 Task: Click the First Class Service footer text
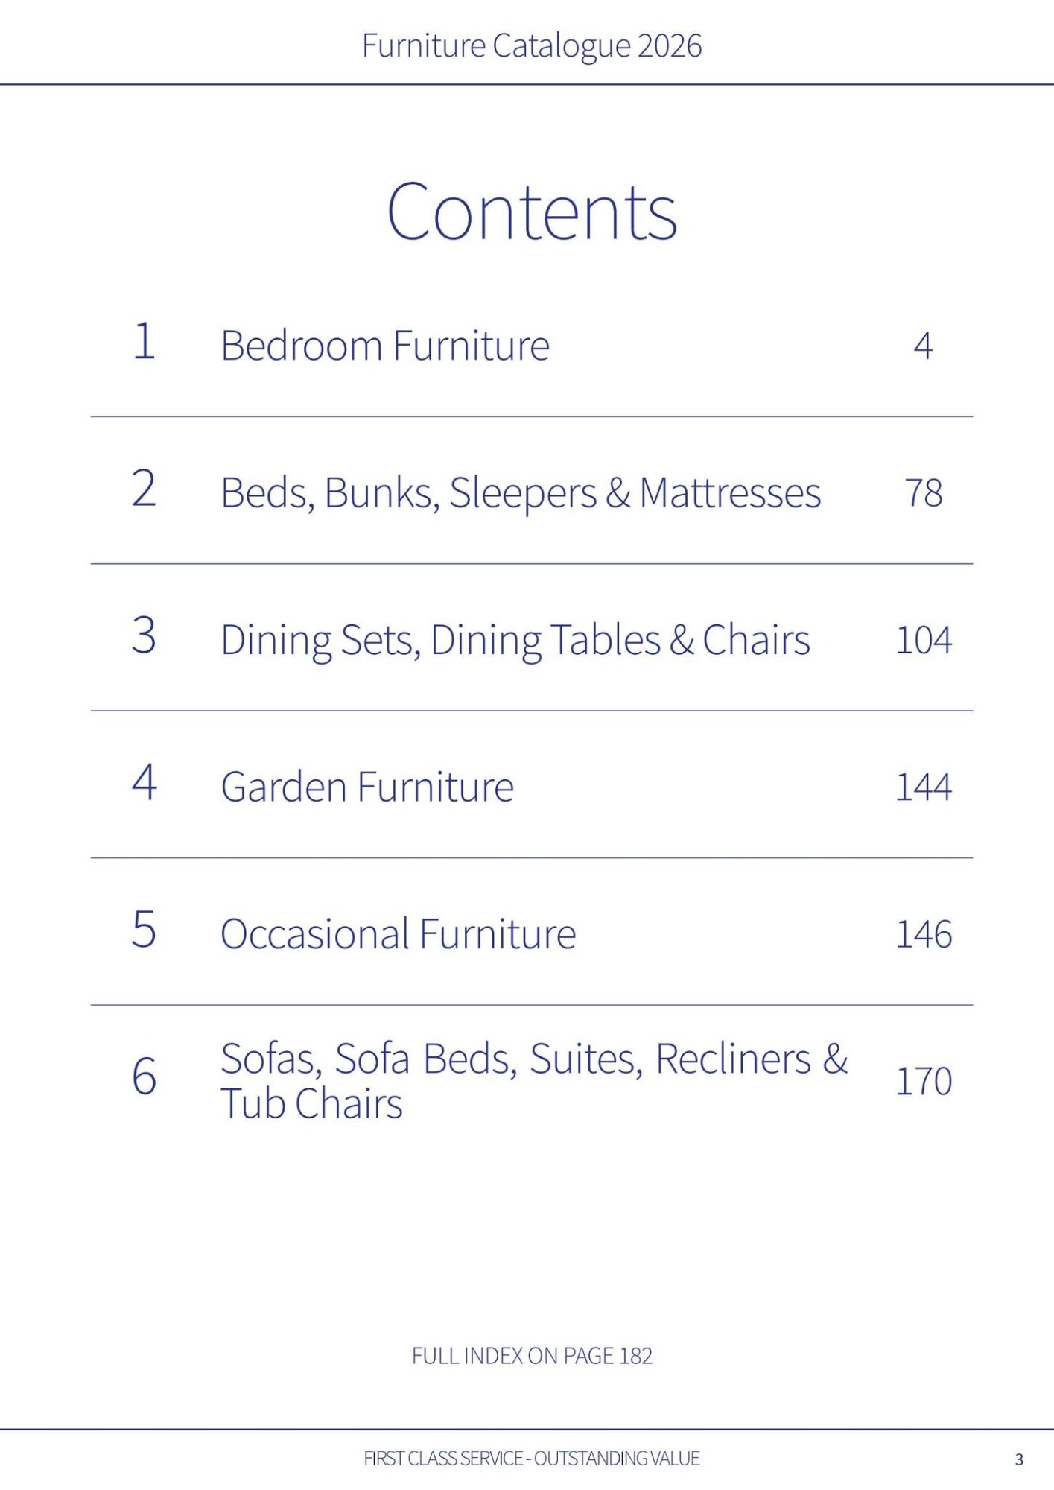532,1458
